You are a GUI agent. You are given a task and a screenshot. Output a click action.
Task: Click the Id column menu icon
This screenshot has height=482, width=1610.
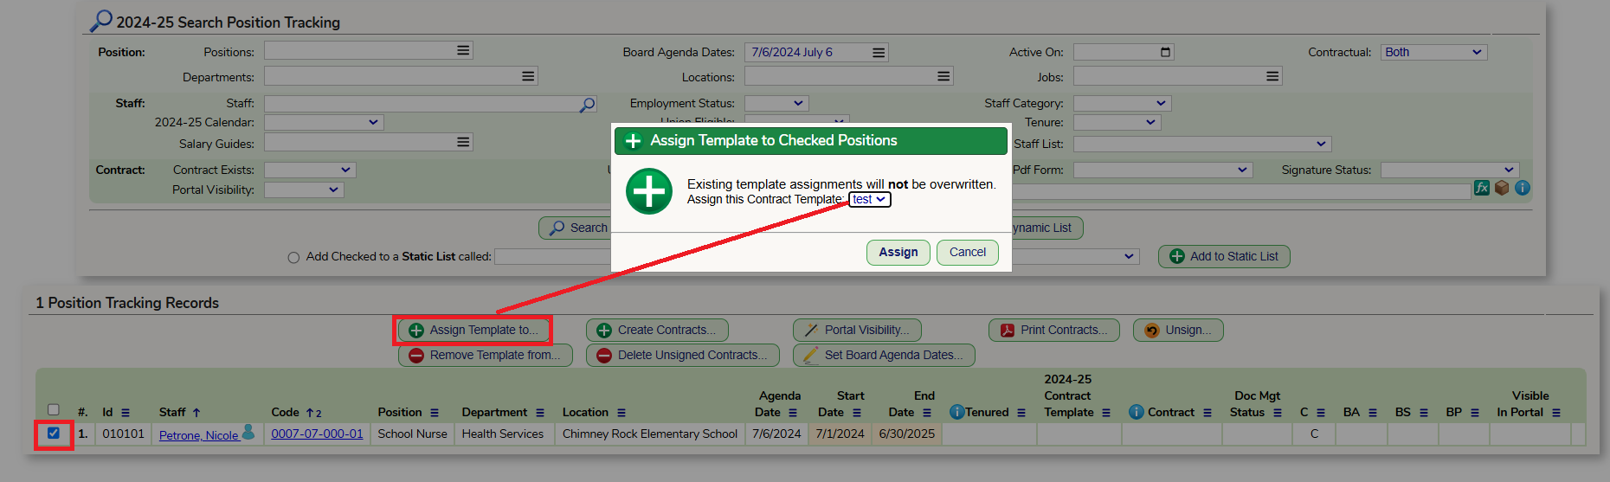pyautogui.click(x=126, y=413)
